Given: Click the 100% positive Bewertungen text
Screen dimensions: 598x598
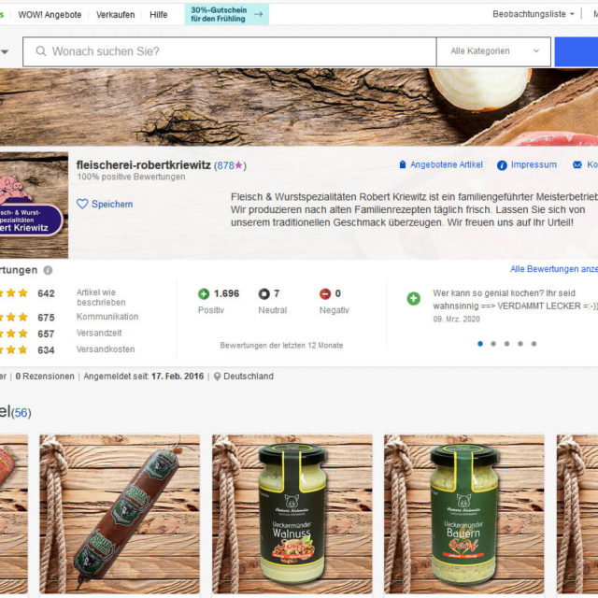Looking at the screenshot, I should tap(131, 177).
